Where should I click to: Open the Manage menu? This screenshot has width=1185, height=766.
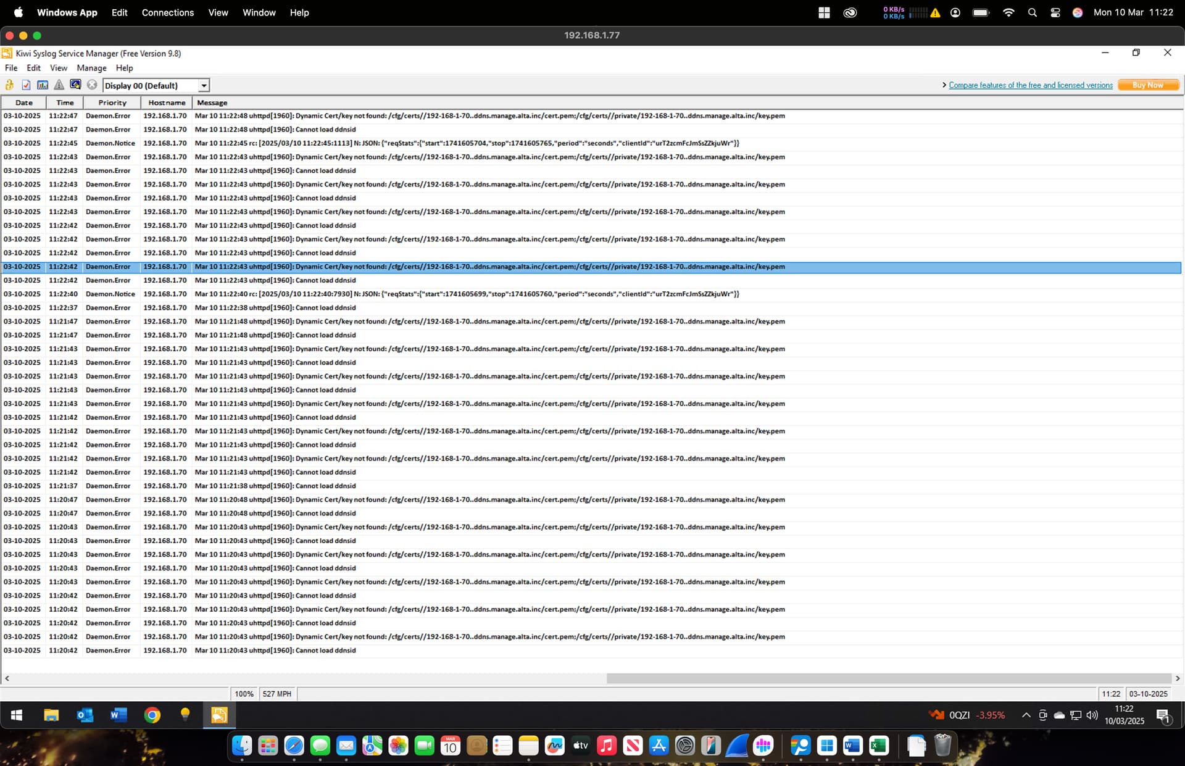click(x=91, y=68)
